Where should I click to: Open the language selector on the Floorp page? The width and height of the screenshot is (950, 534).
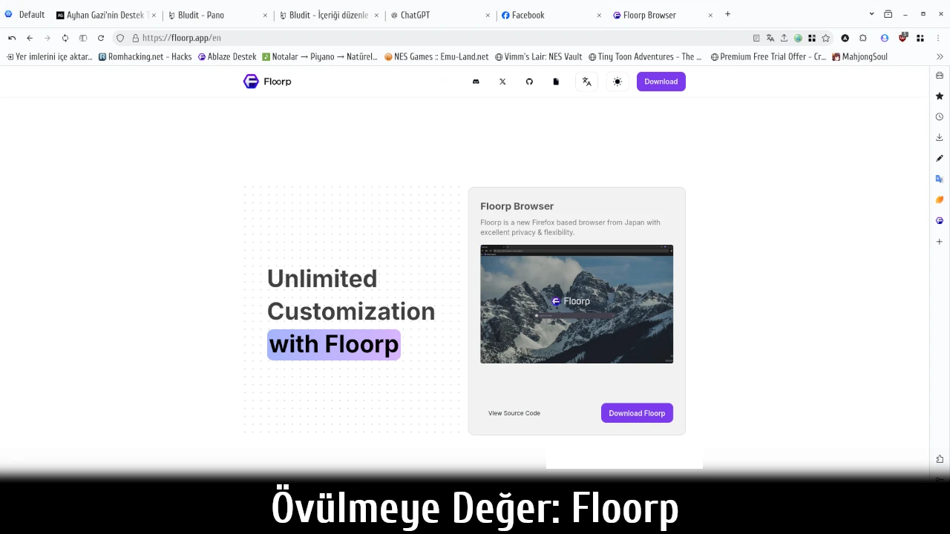tap(586, 82)
